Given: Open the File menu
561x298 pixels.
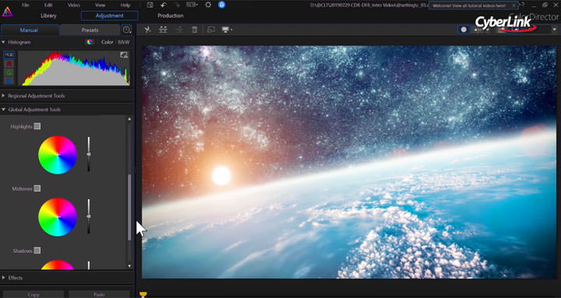Looking at the screenshot, I should pyautogui.click(x=26, y=5).
